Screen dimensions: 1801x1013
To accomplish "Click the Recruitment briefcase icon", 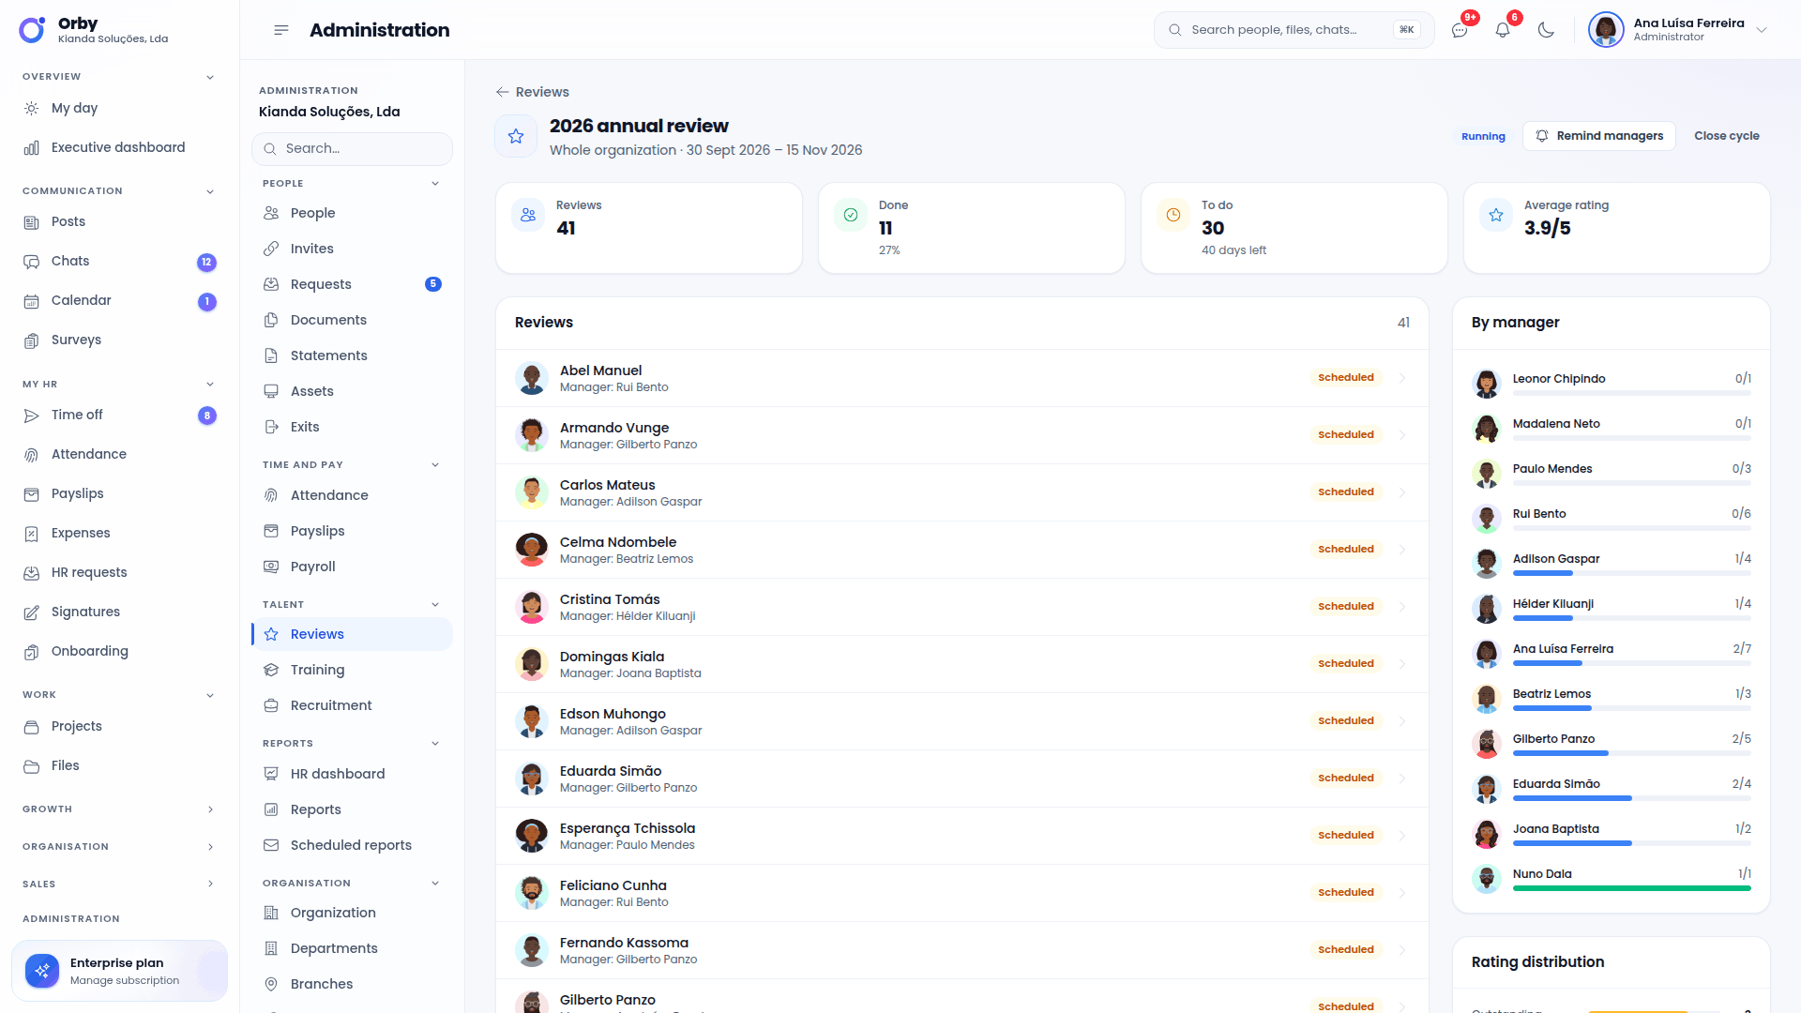I will 271,705.
